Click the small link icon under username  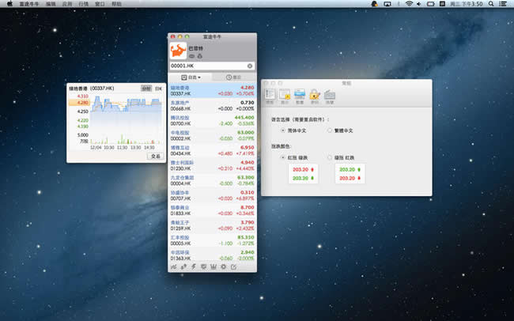coord(192,56)
